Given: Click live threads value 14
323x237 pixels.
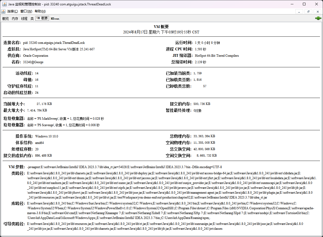Looking at the screenshot, I should 37,73.
